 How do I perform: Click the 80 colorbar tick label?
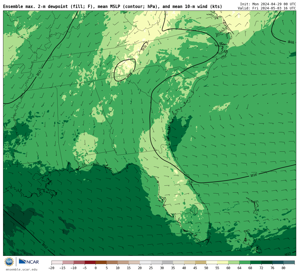[x=283, y=268]
